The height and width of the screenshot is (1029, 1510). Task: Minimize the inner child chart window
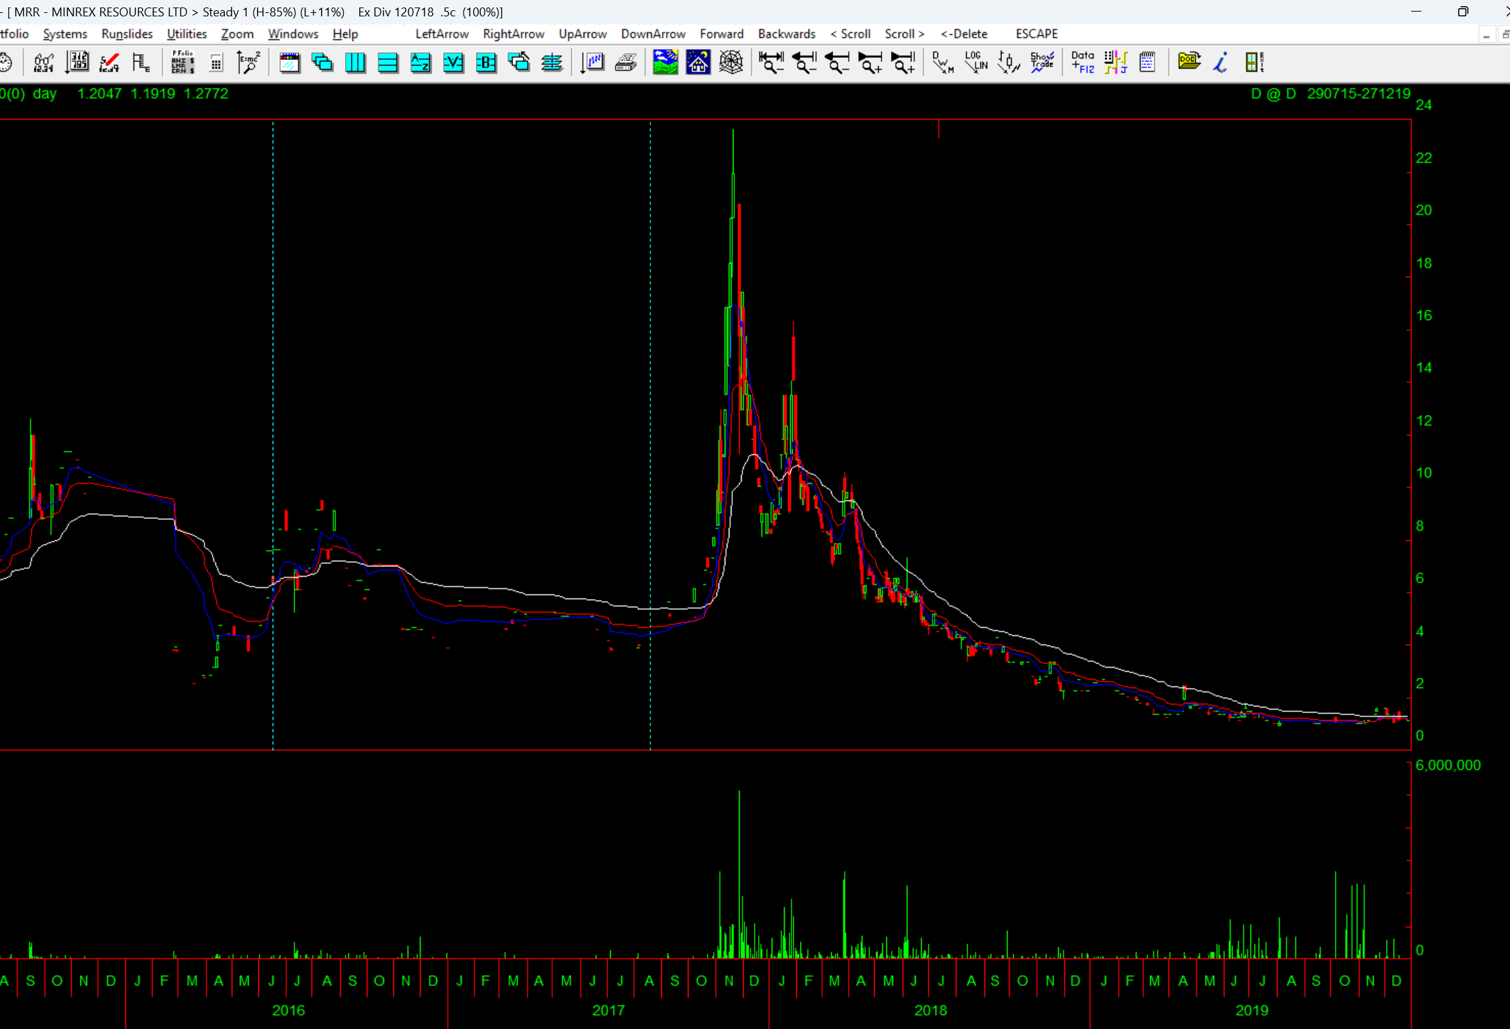[1486, 34]
